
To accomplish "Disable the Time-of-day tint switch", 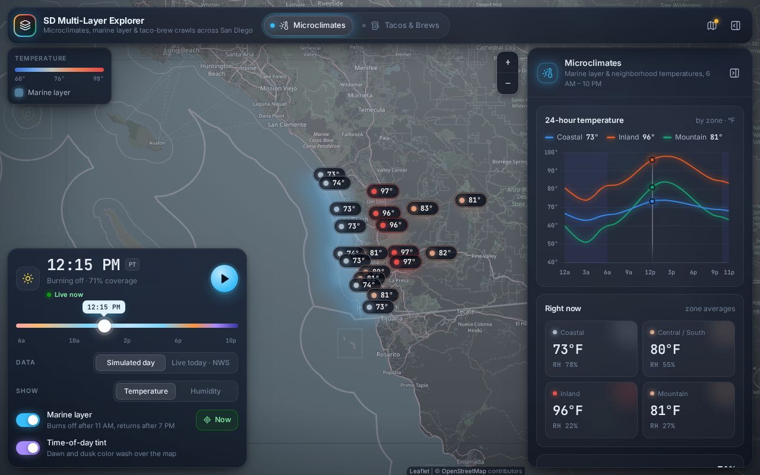I will tap(28, 448).
